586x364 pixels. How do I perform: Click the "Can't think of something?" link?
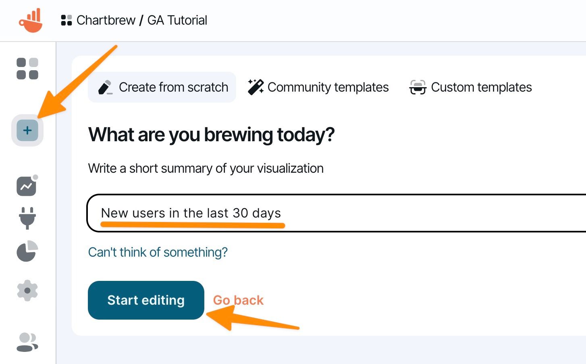(158, 252)
